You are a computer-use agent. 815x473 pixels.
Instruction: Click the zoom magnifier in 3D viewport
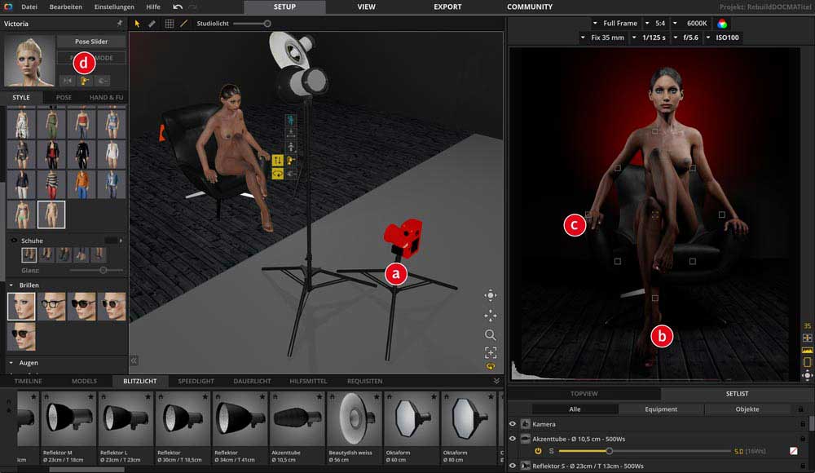[490, 334]
